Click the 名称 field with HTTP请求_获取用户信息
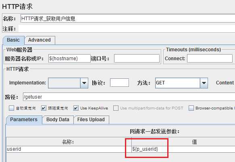This screenshot has width=235, height=162. click(128, 19)
